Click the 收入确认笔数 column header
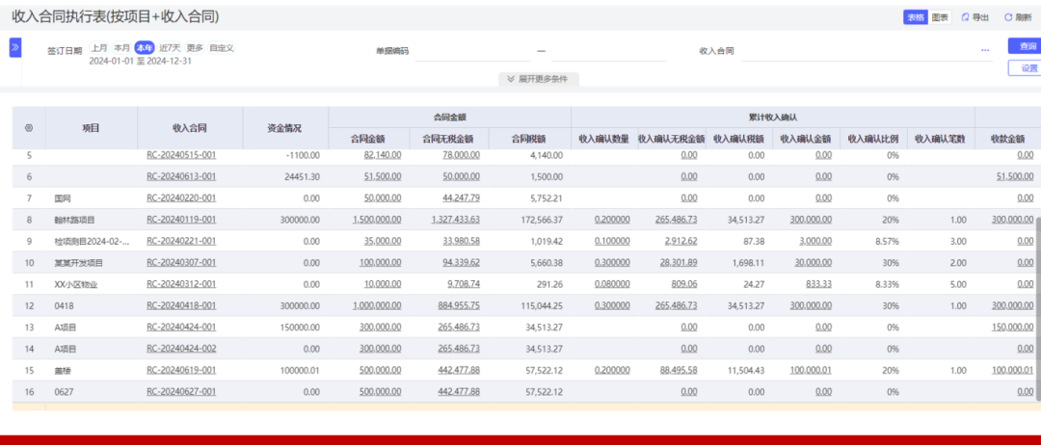The image size is (1041, 445). 940,139
